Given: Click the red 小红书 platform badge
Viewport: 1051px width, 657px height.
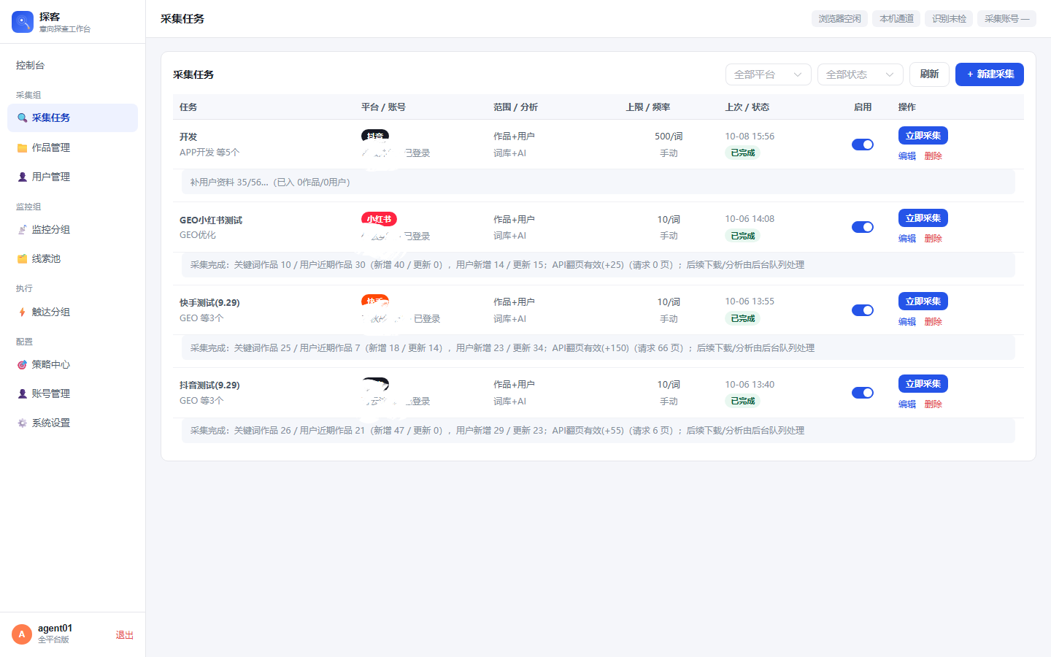Looking at the screenshot, I should click(x=379, y=219).
